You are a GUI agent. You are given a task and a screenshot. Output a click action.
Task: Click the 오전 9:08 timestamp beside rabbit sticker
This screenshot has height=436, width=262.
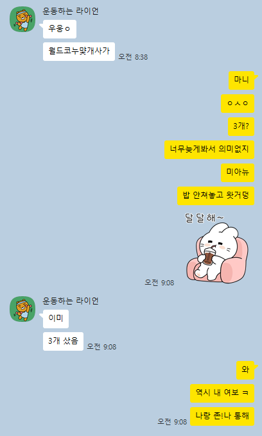[x=159, y=283]
